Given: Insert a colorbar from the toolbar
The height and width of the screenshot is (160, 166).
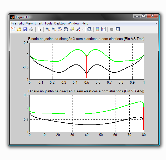Looking at the screenshot, I should 97,29.
